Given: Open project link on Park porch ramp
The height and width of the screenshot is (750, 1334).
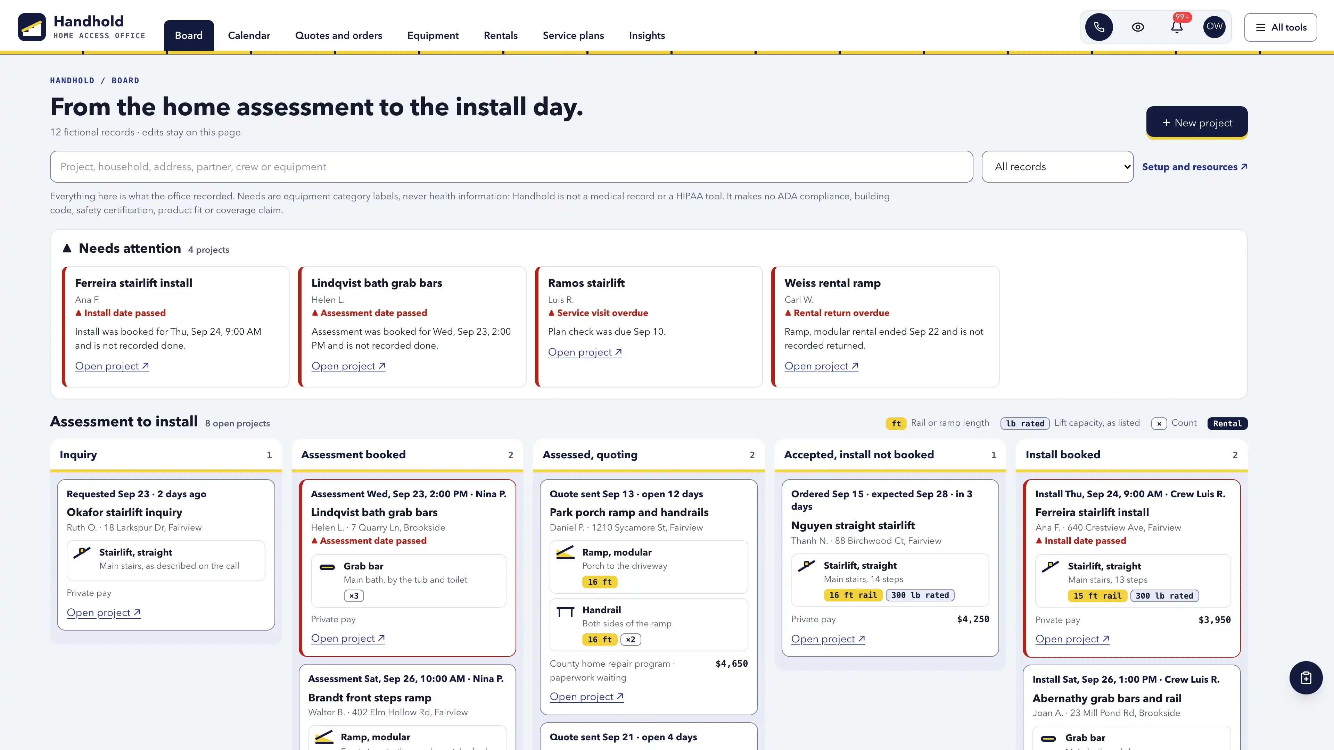Looking at the screenshot, I should tap(587, 697).
